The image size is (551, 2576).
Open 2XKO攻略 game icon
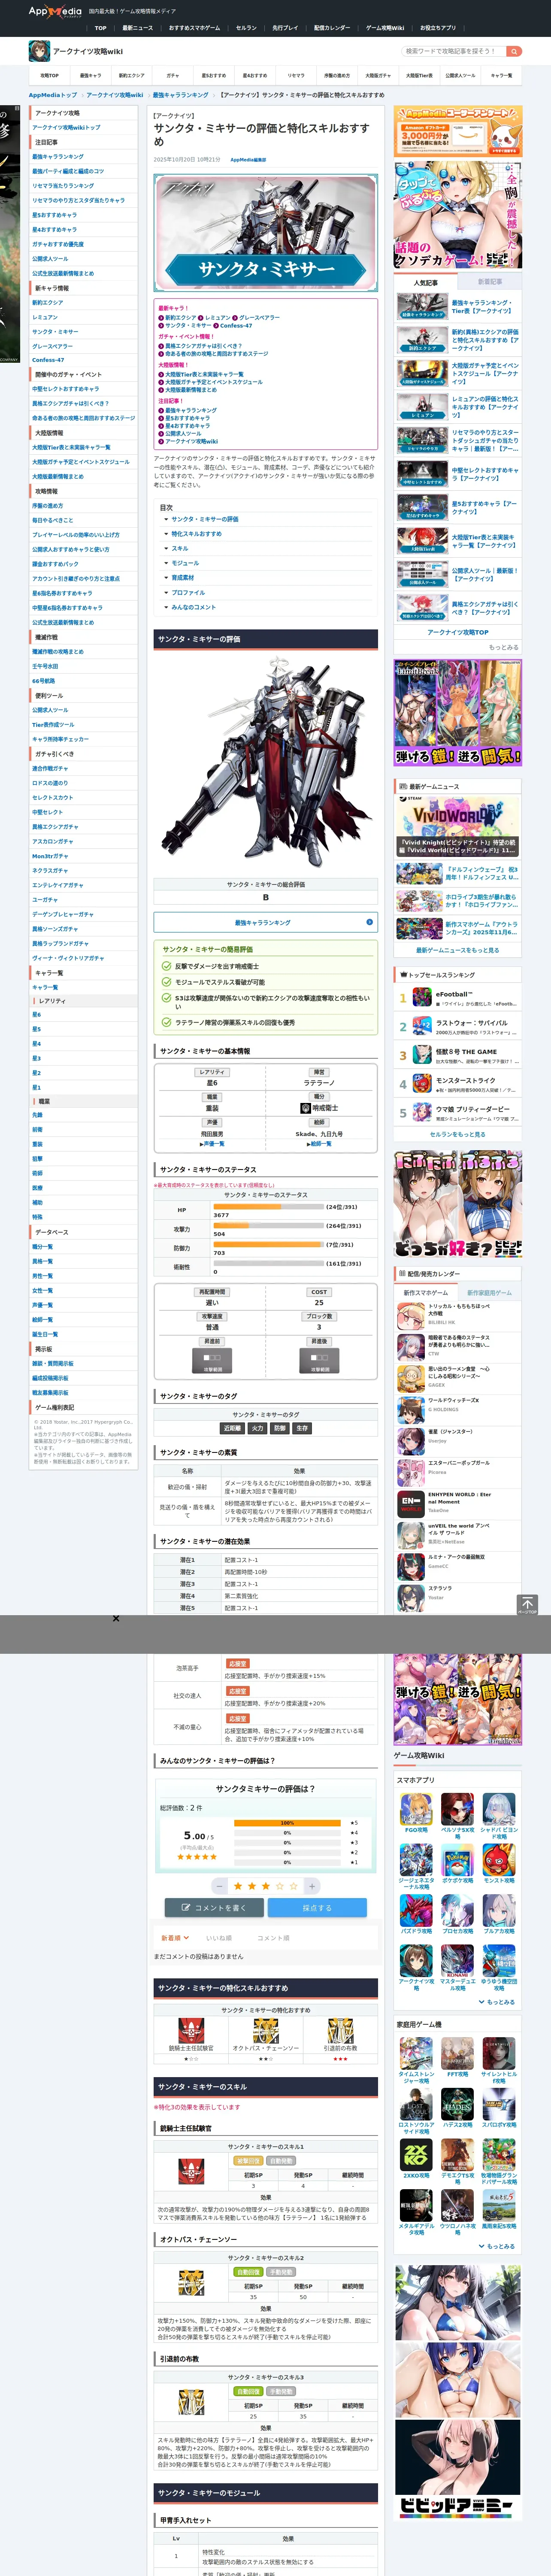[x=416, y=2155]
